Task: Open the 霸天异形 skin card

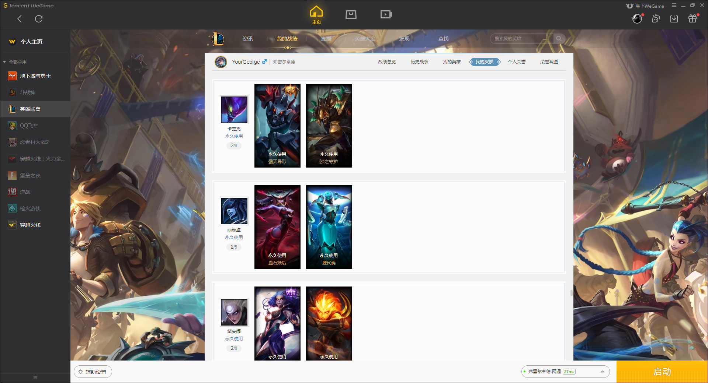Action: click(277, 126)
